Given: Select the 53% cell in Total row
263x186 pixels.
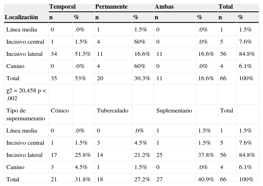Looking at the screenshot, I should pos(80,78).
